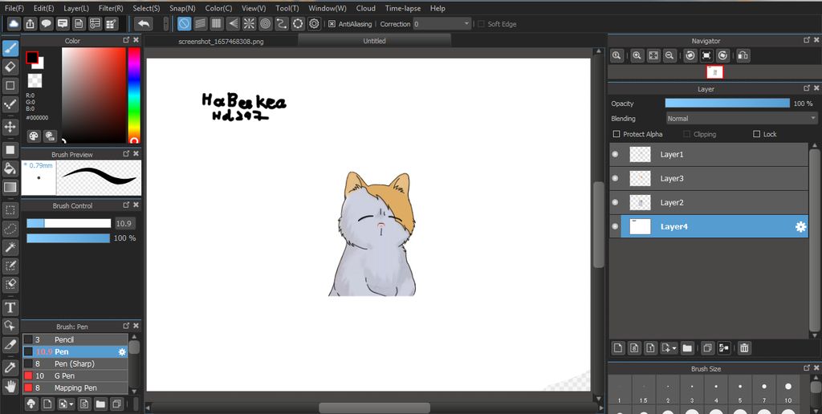Flip canvas view in Navigator
Viewport: 822px width, 414px height.
(743, 55)
